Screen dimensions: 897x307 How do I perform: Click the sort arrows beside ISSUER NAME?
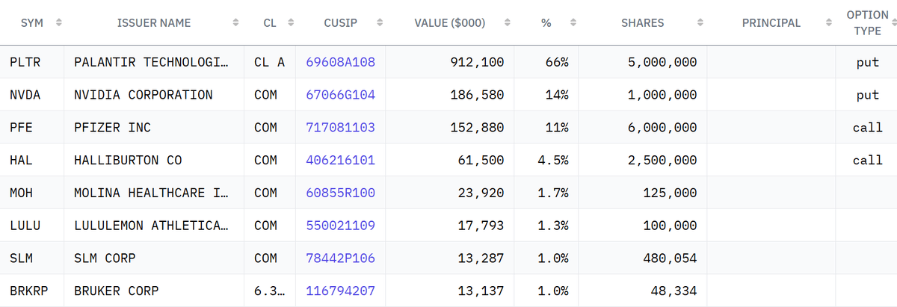point(236,23)
